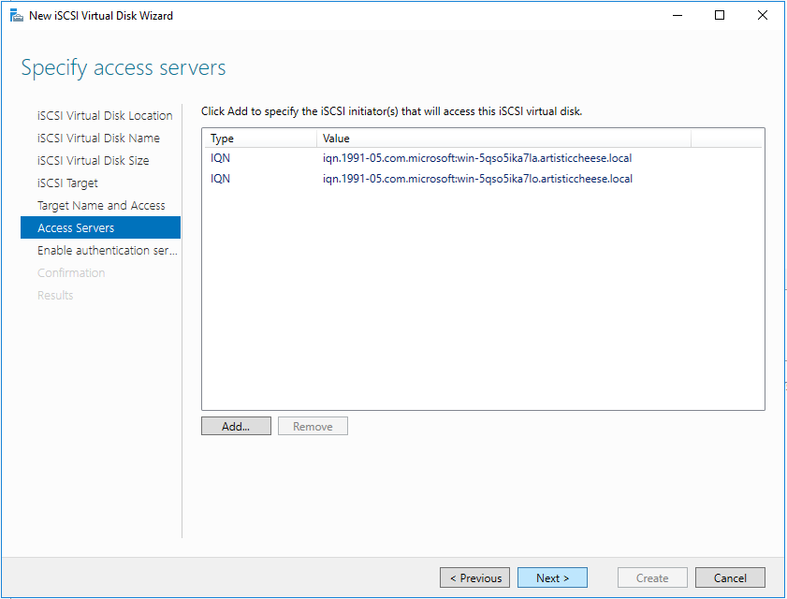Go to iSCSI Virtual Disk Location step
Viewport: 787px width, 599px height.
tap(105, 116)
